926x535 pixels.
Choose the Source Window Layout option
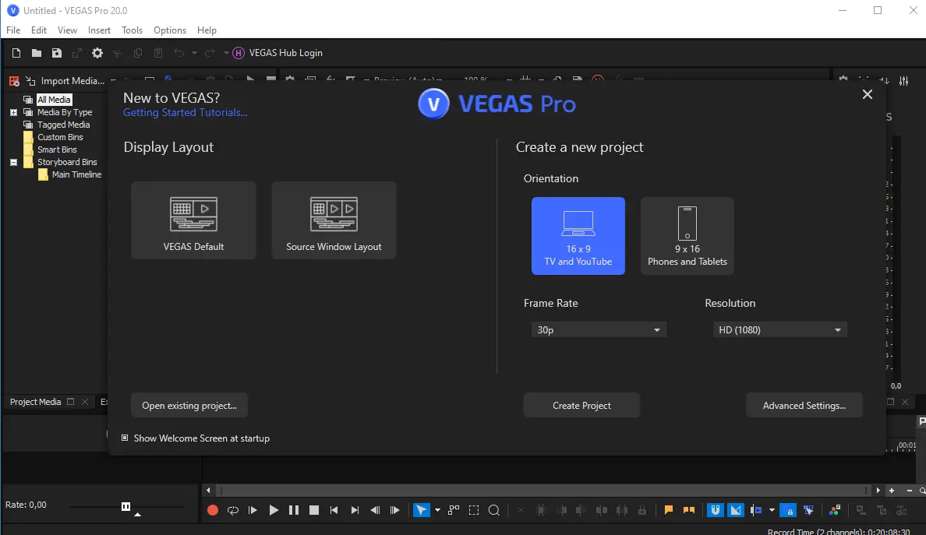(x=334, y=220)
